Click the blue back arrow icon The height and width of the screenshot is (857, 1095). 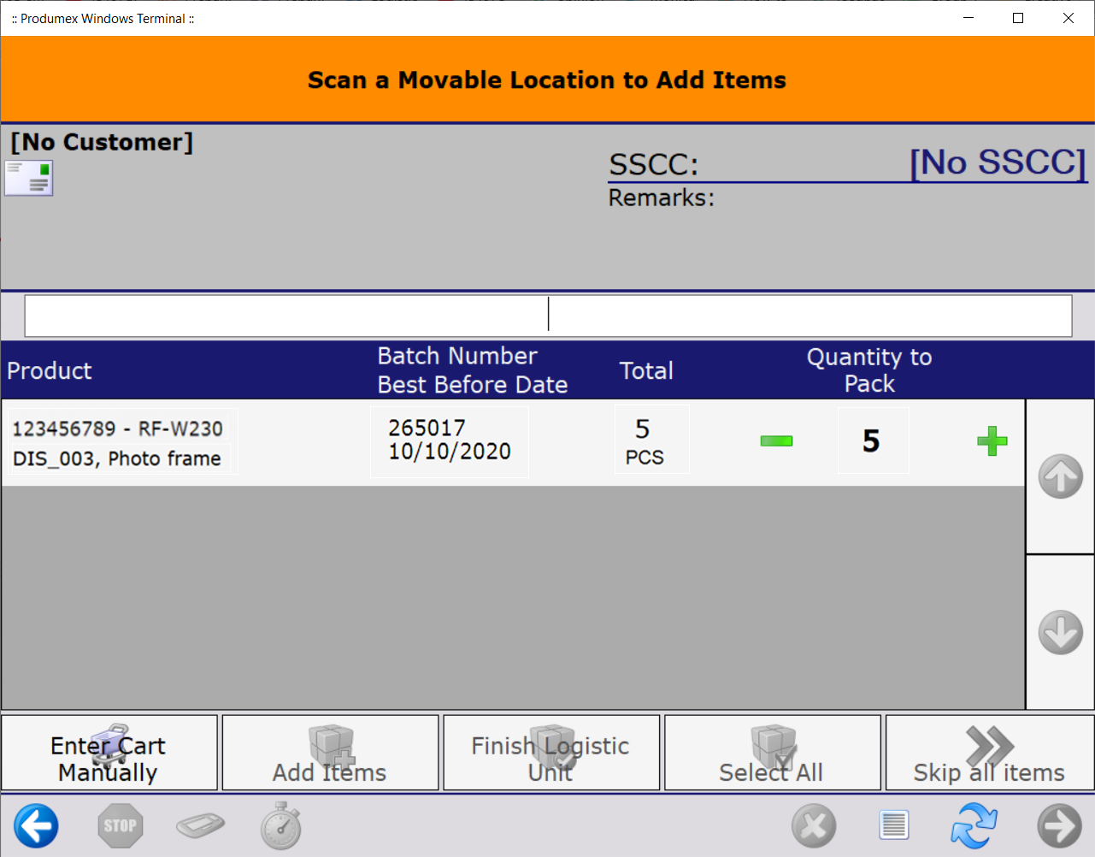coord(36,826)
